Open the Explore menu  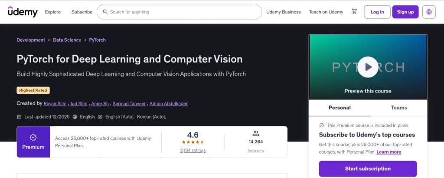click(52, 12)
